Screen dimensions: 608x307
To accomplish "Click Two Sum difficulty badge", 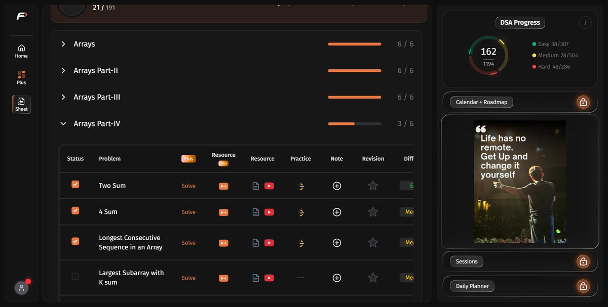I will [407, 186].
